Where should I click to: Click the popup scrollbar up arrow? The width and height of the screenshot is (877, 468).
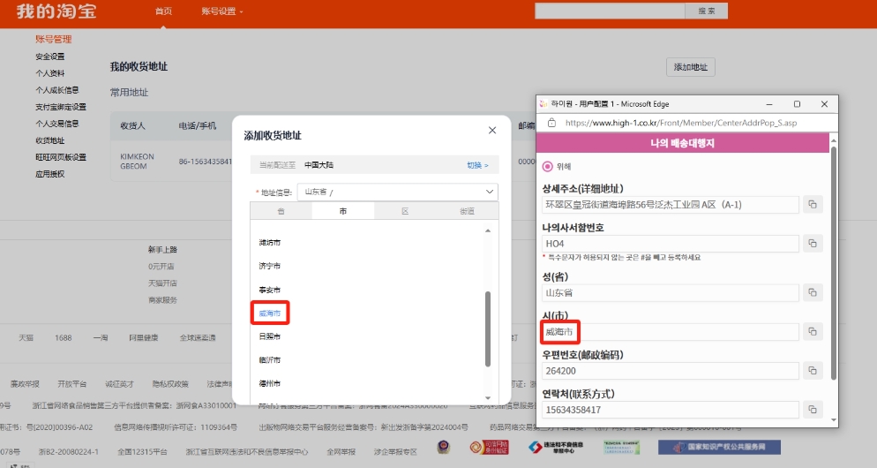[834, 140]
